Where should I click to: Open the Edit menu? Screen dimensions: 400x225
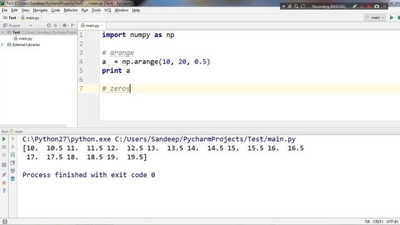[x=14, y=10]
